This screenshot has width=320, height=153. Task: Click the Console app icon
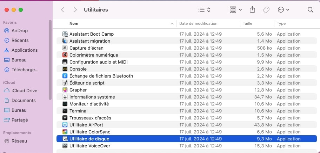coord(65,69)
